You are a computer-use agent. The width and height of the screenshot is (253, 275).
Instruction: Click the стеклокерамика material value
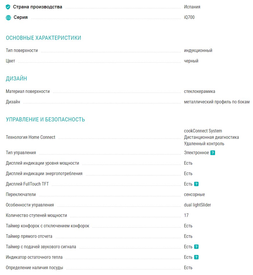pos(199,91)
